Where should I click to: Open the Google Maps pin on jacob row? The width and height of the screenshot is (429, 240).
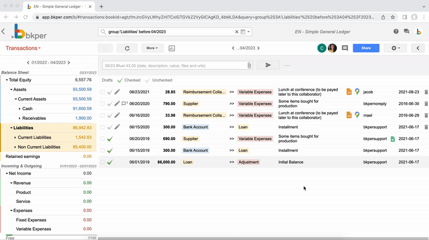357,92
